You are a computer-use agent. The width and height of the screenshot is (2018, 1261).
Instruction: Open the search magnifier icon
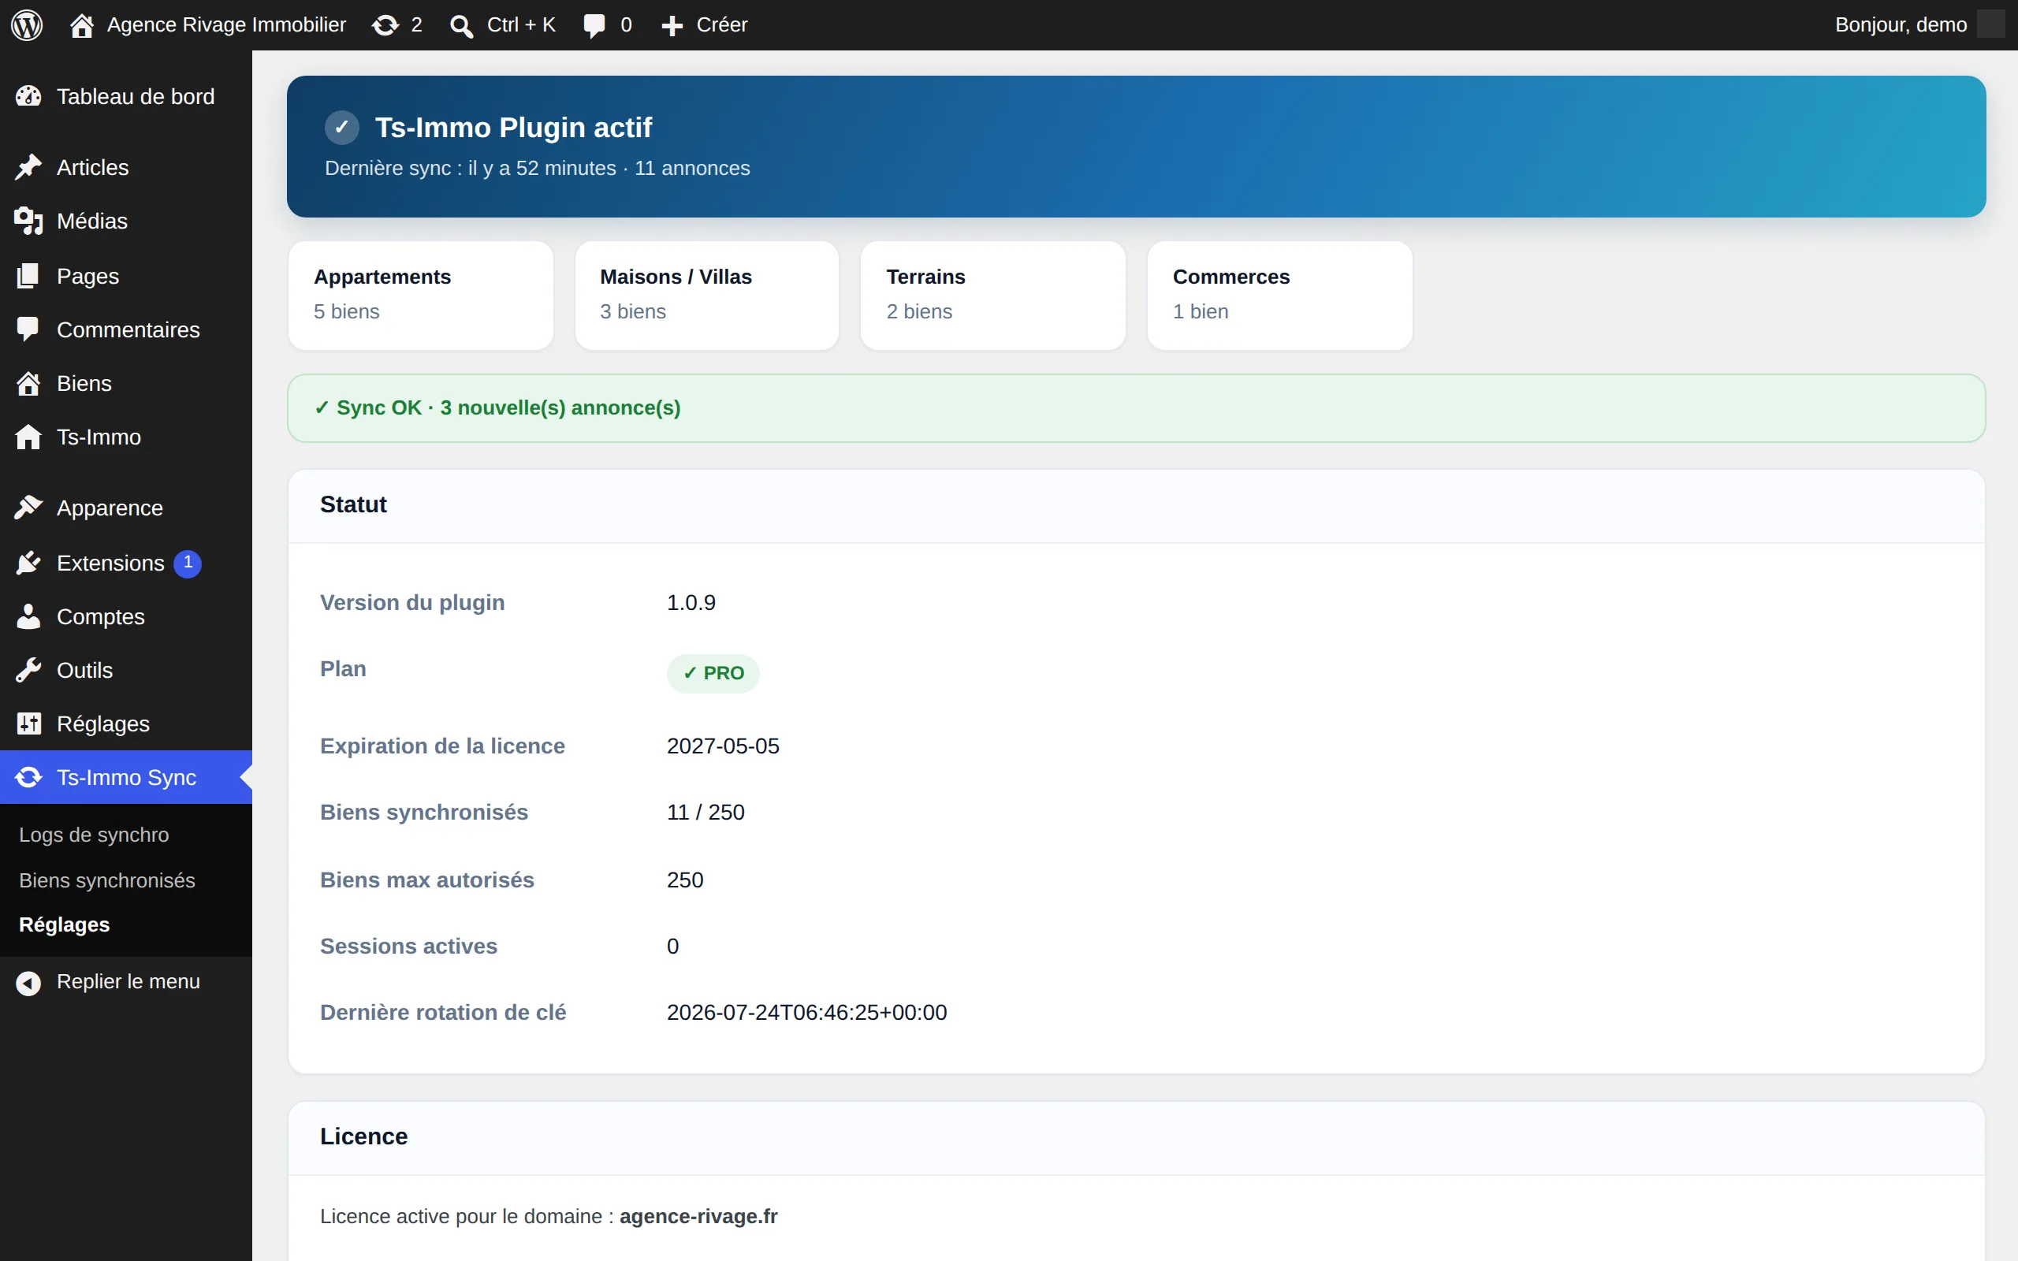pos(461,26)
